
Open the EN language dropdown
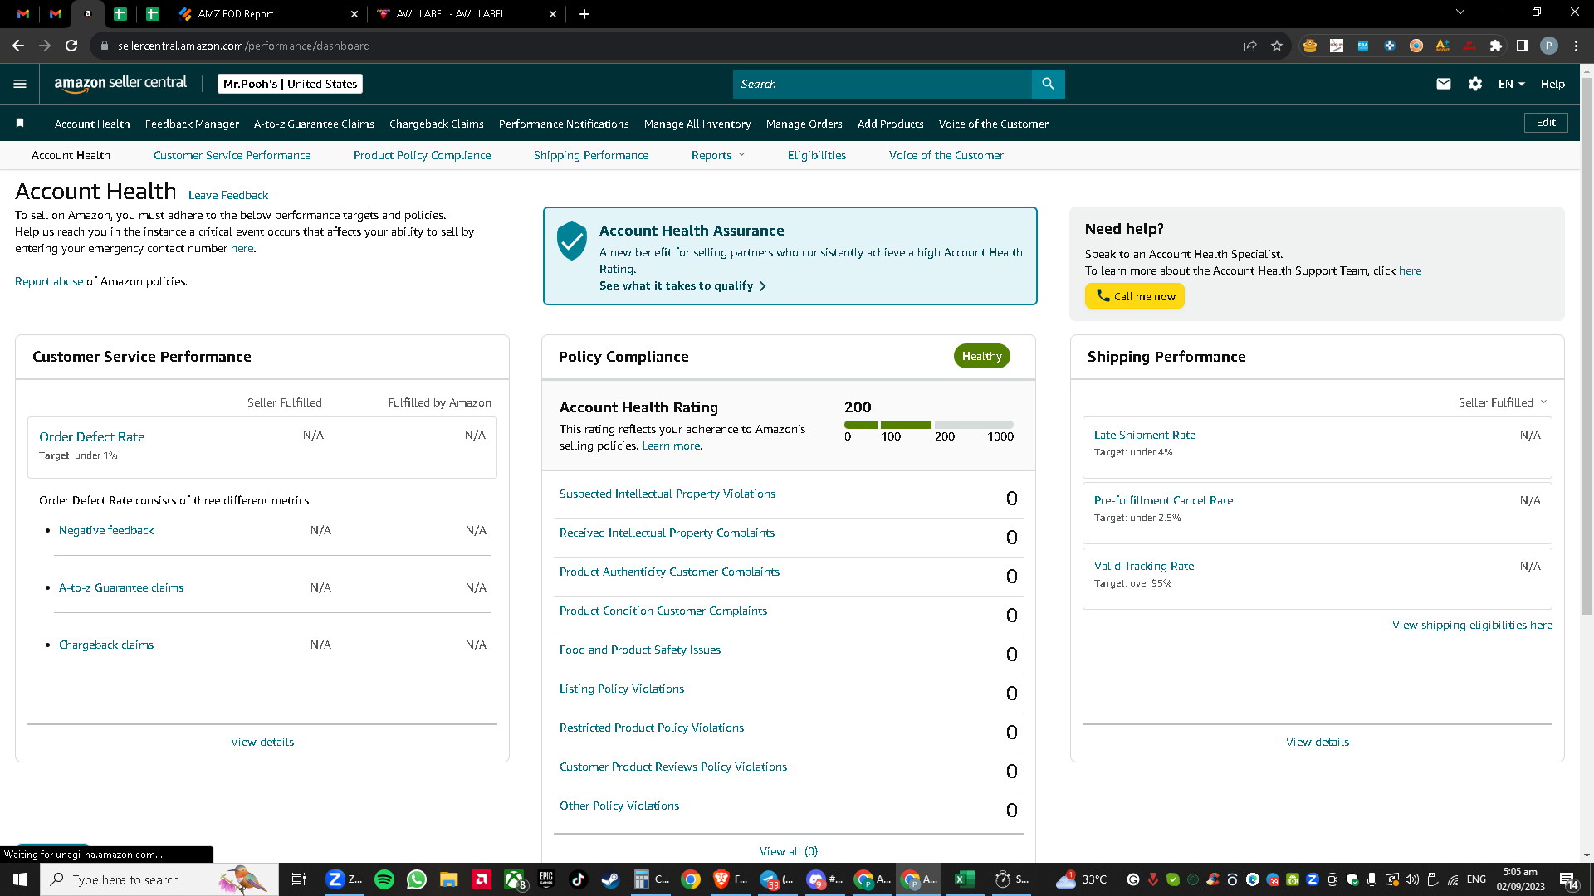1511,84
